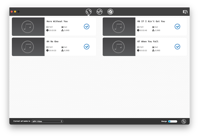The height and width of the screenshot is (137, 199).
Task: Open the disc ripper tab
Action: coord(100,12)
